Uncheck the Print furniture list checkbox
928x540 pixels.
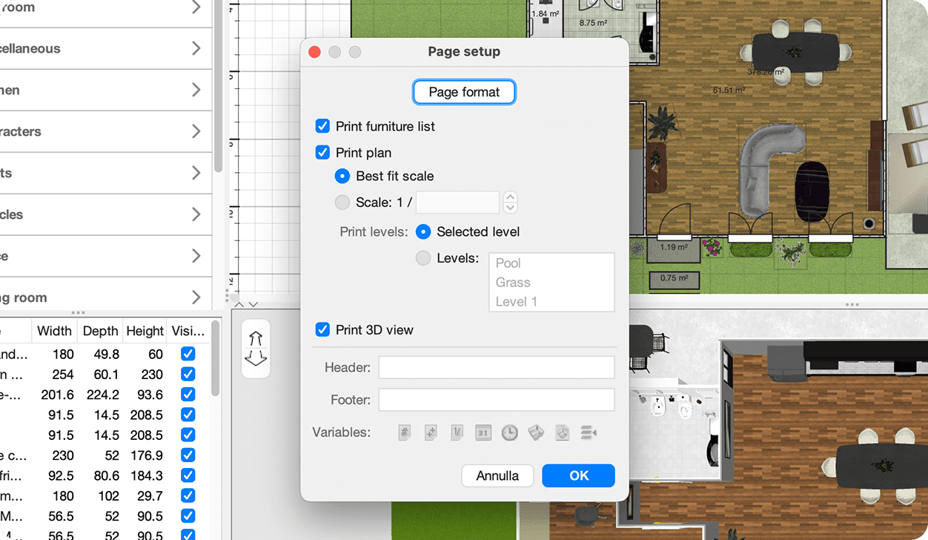point(322,126)
